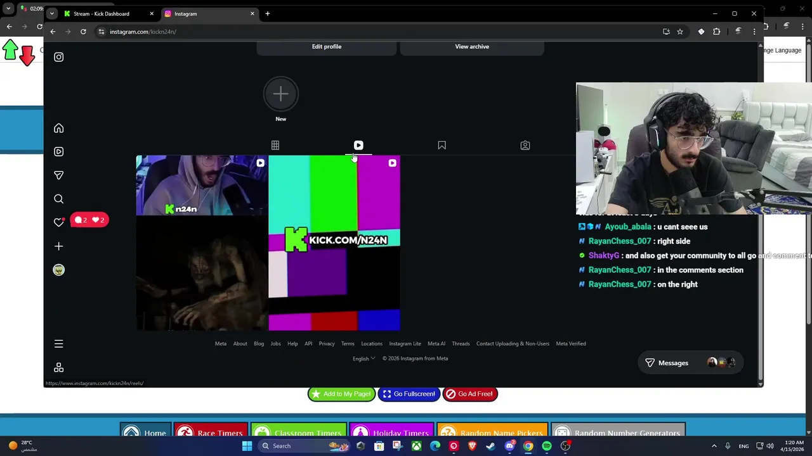
Task: Switch to the Reels profile tab
Action: 358,145
